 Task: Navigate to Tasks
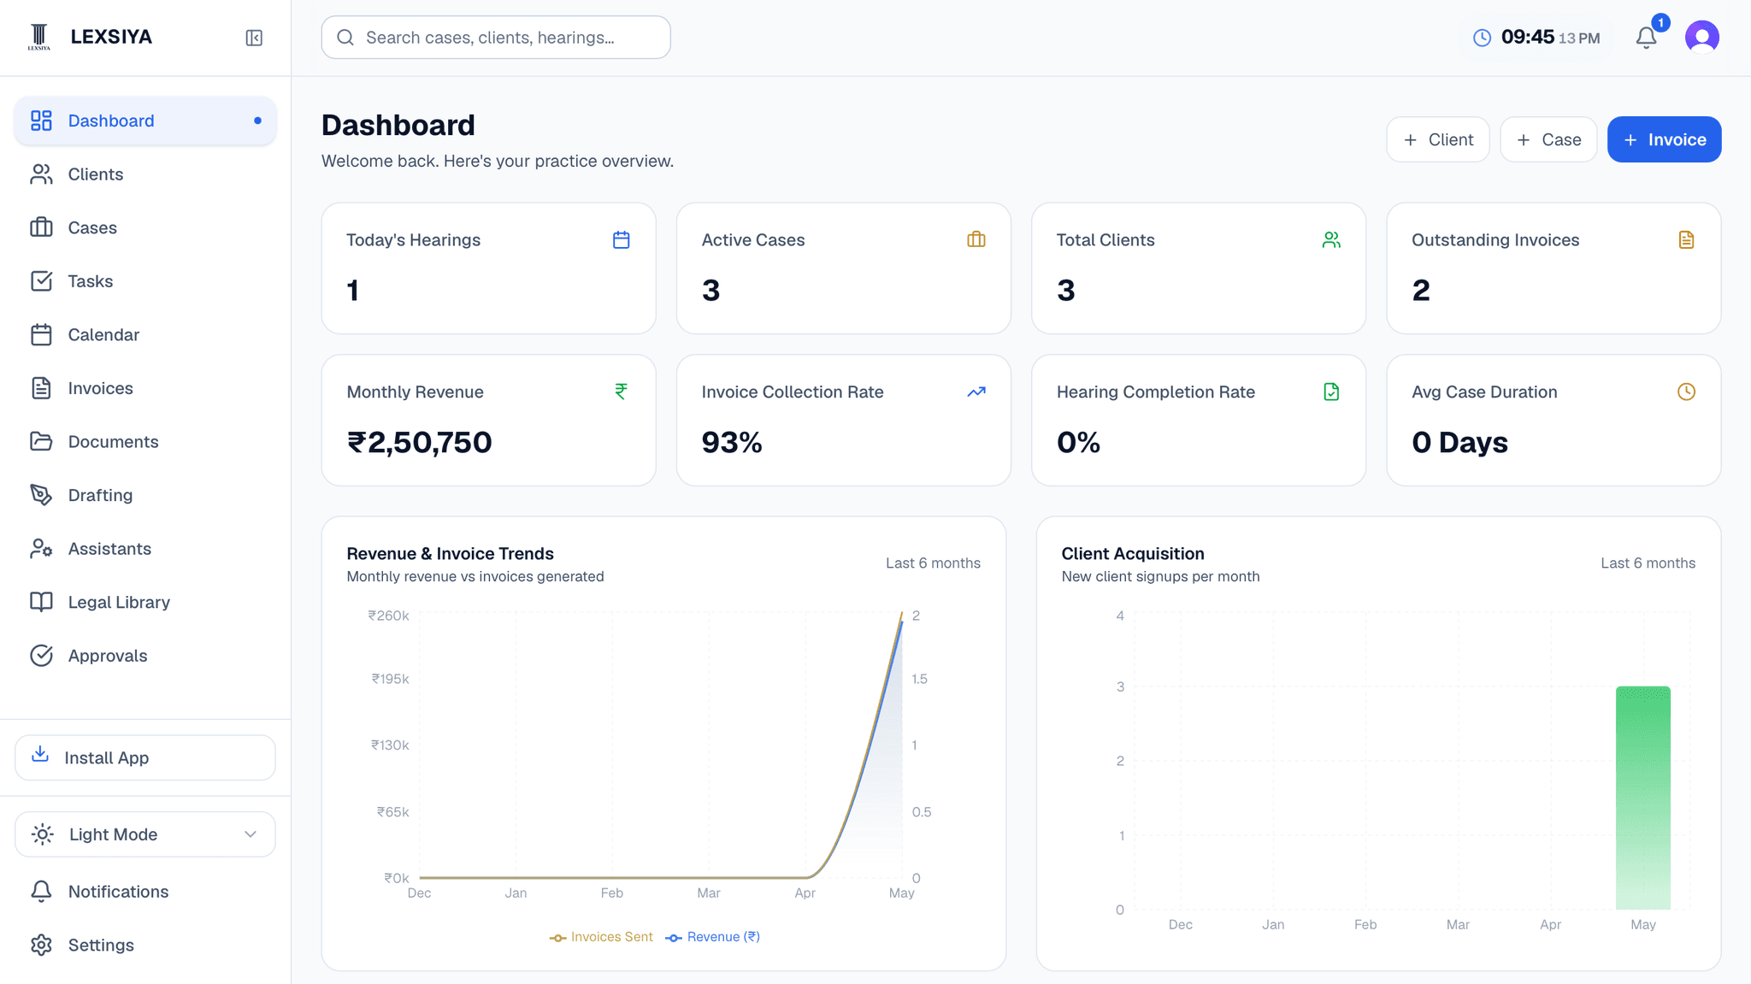point(145,281)
